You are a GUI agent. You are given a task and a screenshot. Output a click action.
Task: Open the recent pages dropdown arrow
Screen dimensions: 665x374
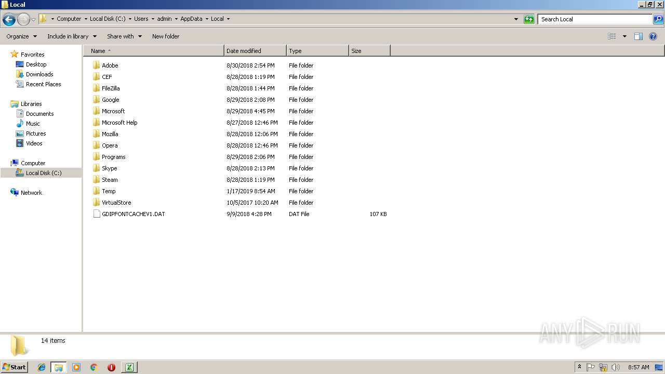(x=33, y=20)
